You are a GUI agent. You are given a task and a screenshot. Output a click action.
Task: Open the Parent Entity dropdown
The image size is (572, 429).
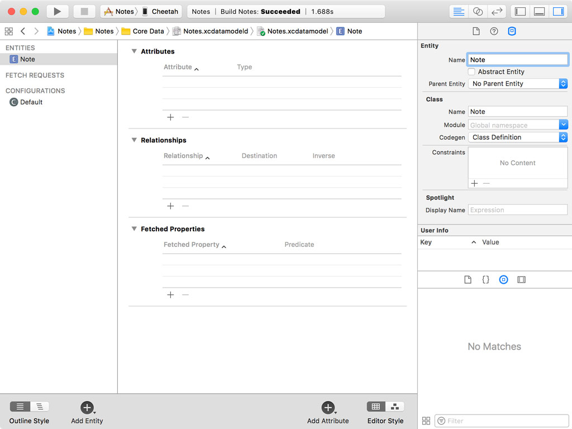point(518,84)
